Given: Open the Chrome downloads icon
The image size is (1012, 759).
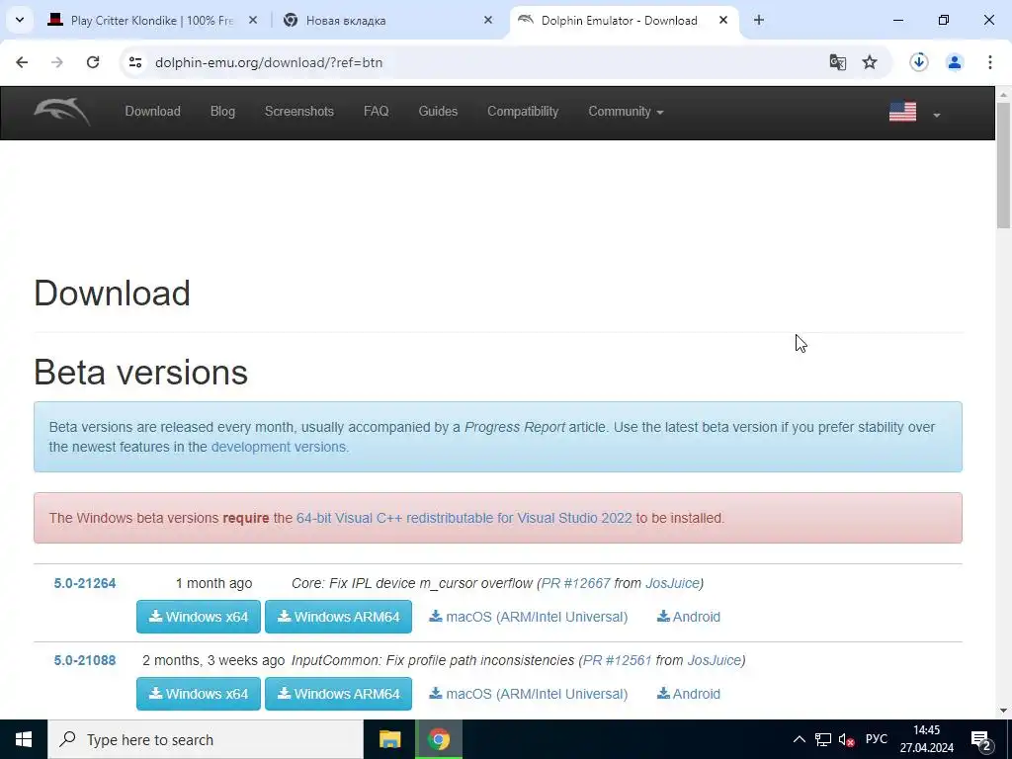Looking at the screenshot, I should (919, 62).
